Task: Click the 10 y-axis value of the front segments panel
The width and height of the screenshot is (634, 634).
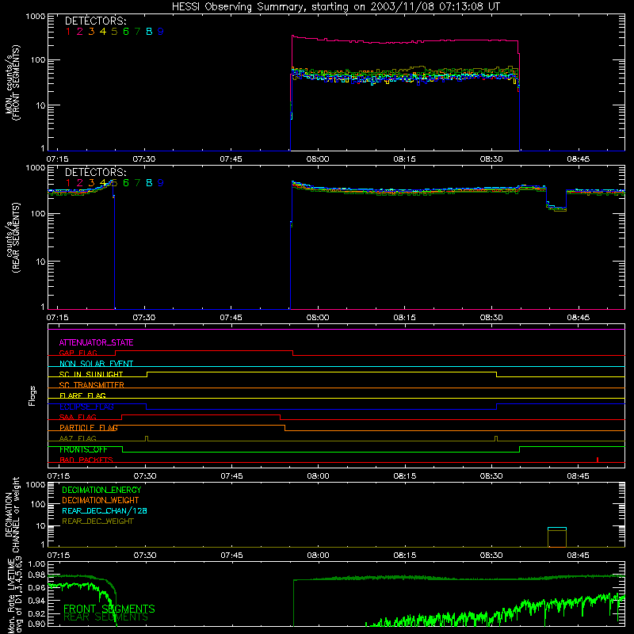Action: 40,105
